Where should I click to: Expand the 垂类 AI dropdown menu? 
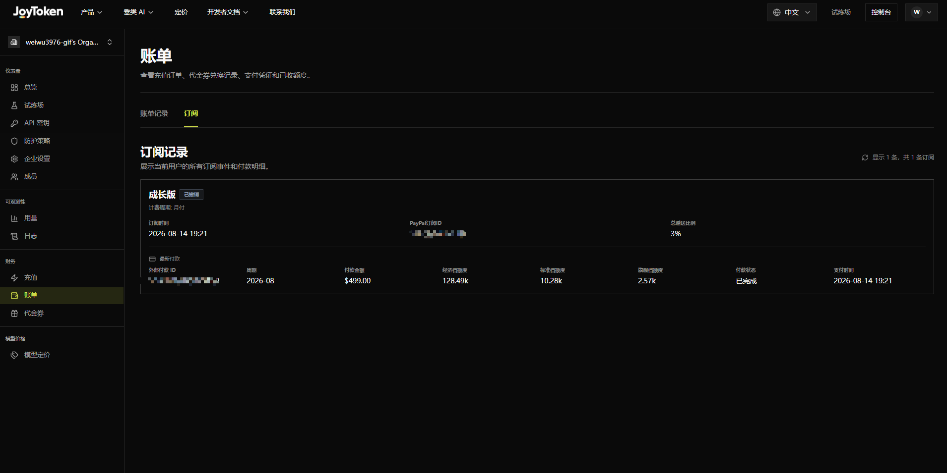pyautogui.click(x=138, y=12)
